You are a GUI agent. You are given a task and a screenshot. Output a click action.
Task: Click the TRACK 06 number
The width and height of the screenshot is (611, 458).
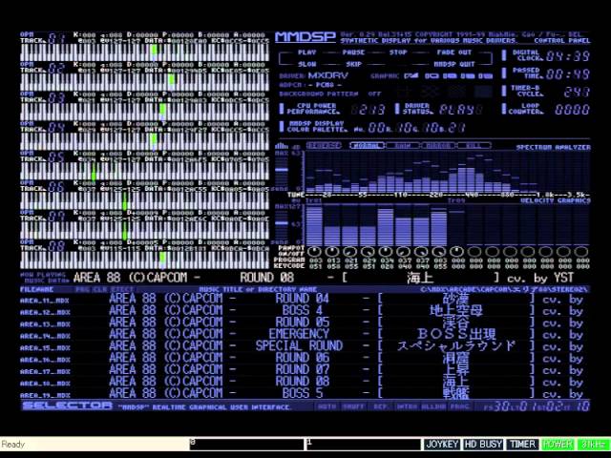(x=56, y=187)
